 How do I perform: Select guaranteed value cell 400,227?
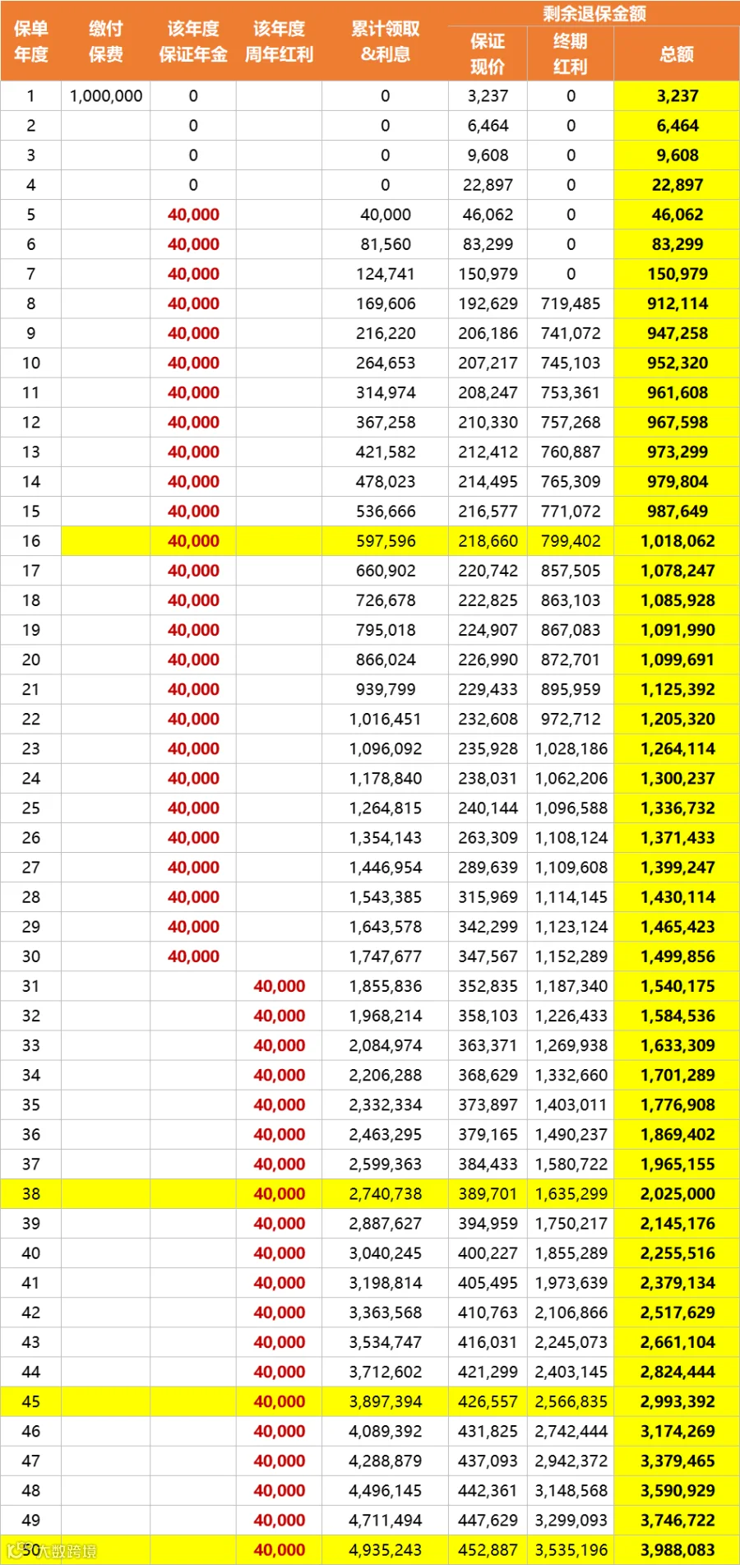[x=488, y=1253]
